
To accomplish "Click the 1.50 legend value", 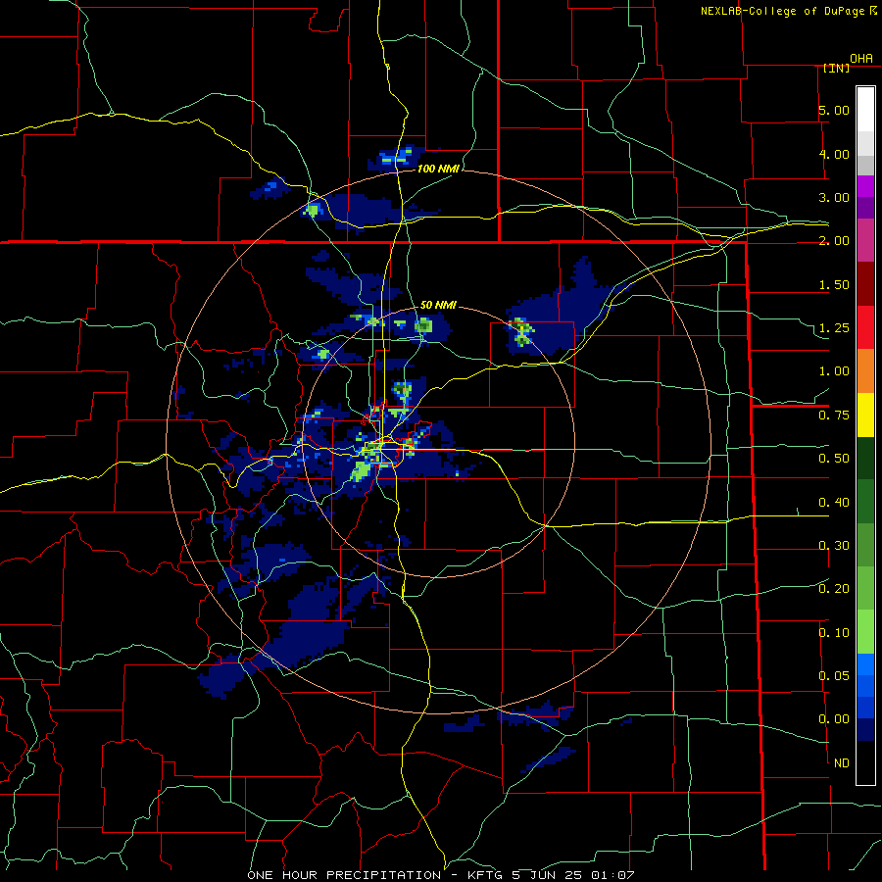I will point(834,284).
